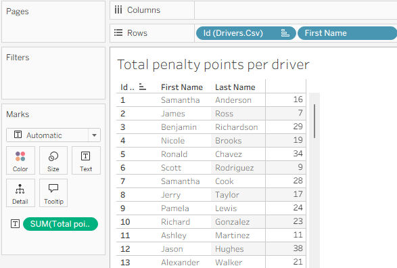
Task: Select the SUM(Total poi.. pill on Marks
Action: [60, 224]
